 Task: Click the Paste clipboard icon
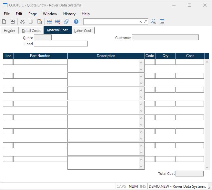click(39, 22)
